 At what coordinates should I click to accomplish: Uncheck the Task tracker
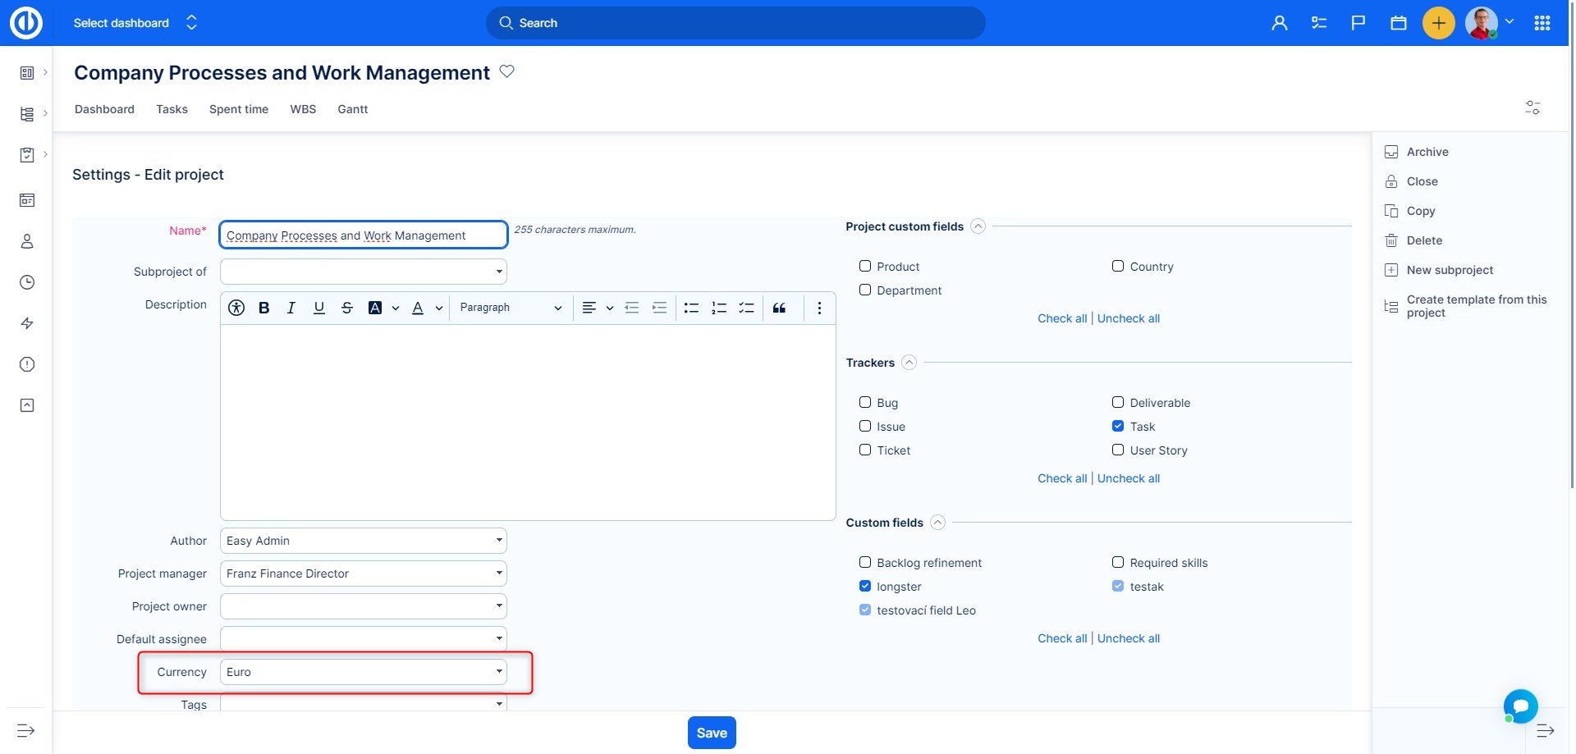(1118, 426)
